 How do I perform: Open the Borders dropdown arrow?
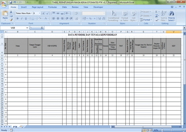click(36, 19)
